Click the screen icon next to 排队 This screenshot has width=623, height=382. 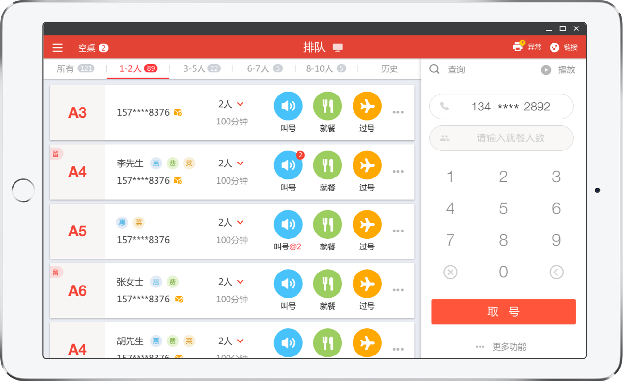point(338,47)
